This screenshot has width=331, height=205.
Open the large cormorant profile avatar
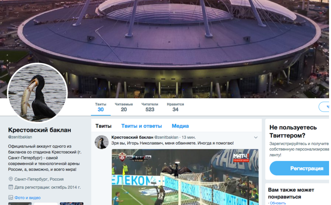(38, 93)
